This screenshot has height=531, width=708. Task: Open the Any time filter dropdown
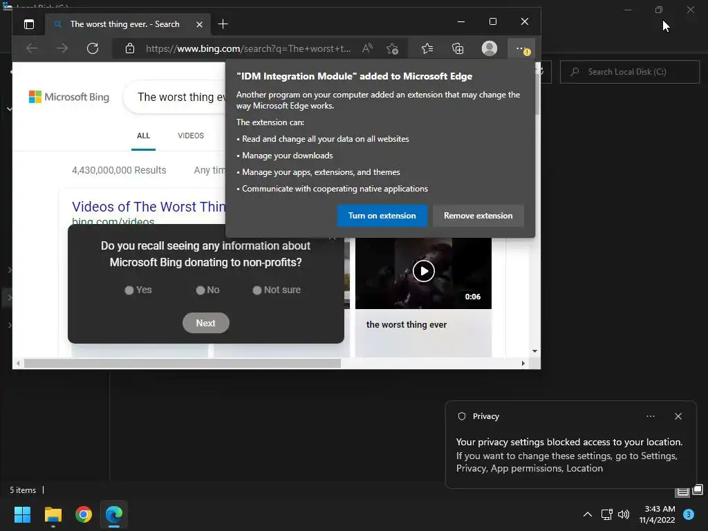pos(209,170)
